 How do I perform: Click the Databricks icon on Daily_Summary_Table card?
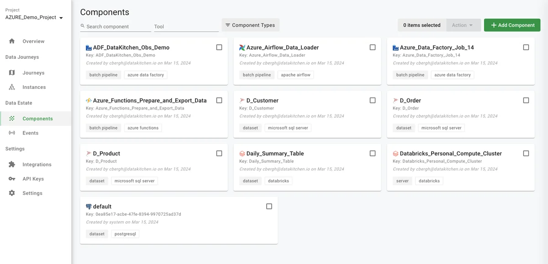[242, 154]
